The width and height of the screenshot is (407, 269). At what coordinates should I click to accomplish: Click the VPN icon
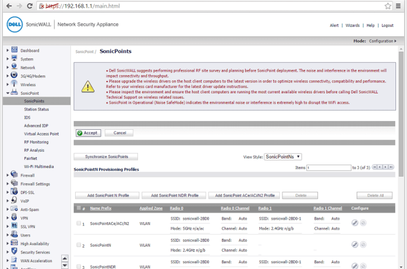[14, 217]
